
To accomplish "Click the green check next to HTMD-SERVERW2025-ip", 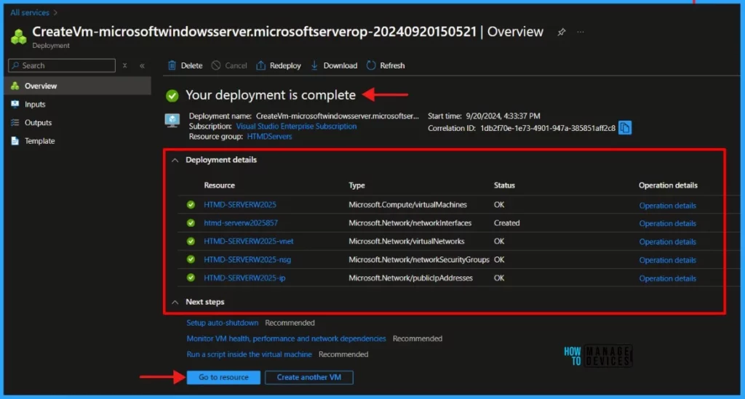I will [191, 278].
